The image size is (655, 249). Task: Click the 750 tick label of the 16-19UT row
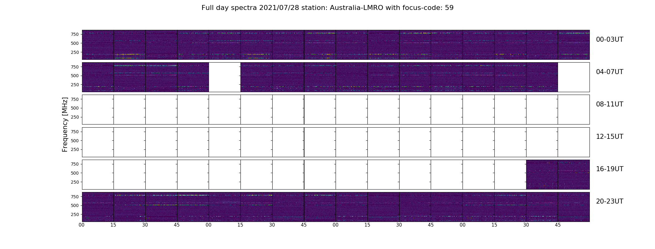click(75, 164)
